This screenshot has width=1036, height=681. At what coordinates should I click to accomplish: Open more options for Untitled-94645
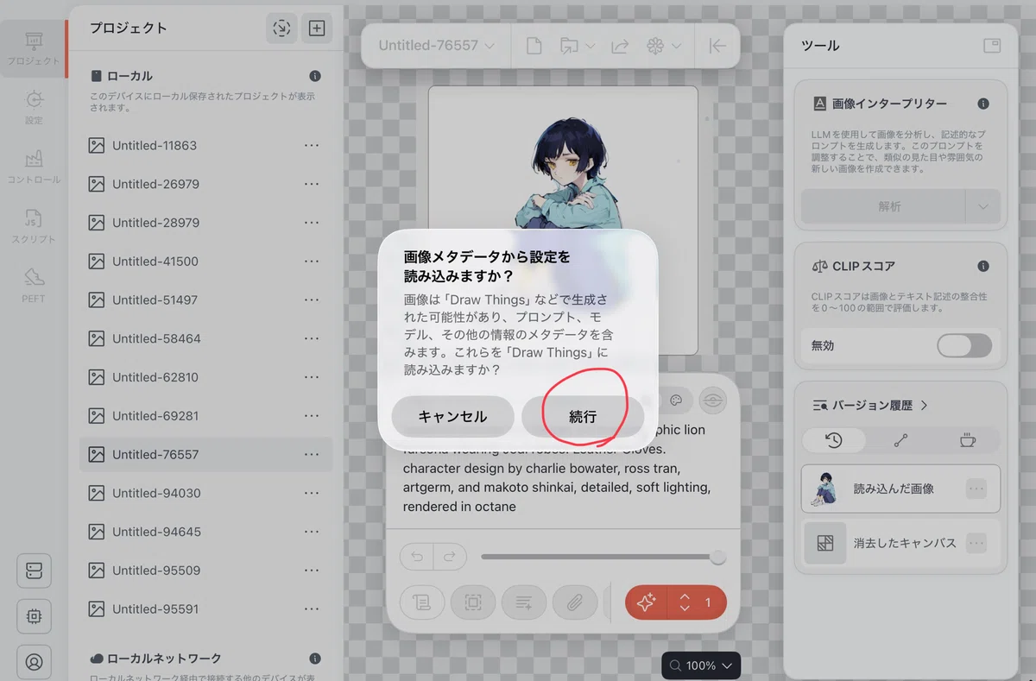coord(312,532)
